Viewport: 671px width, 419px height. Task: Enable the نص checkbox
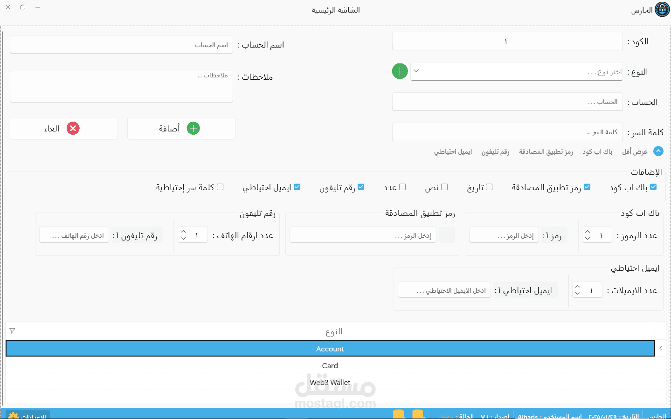(x=444, y=187)
